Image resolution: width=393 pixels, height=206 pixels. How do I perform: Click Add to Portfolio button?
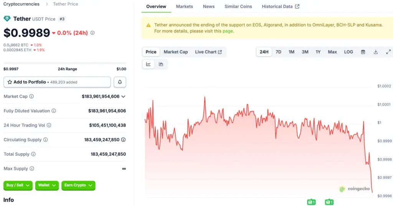coord(57,82)
